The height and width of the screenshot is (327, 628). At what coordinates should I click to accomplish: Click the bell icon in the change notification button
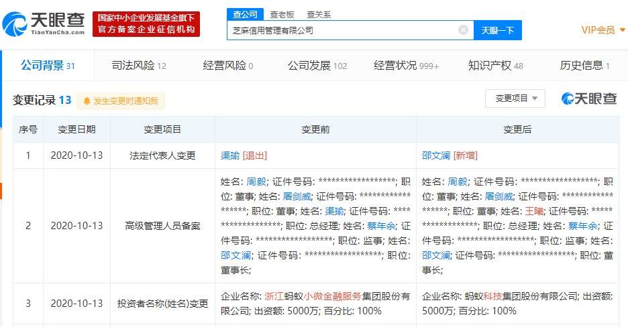pyautogui.click(x=87, y=101)
